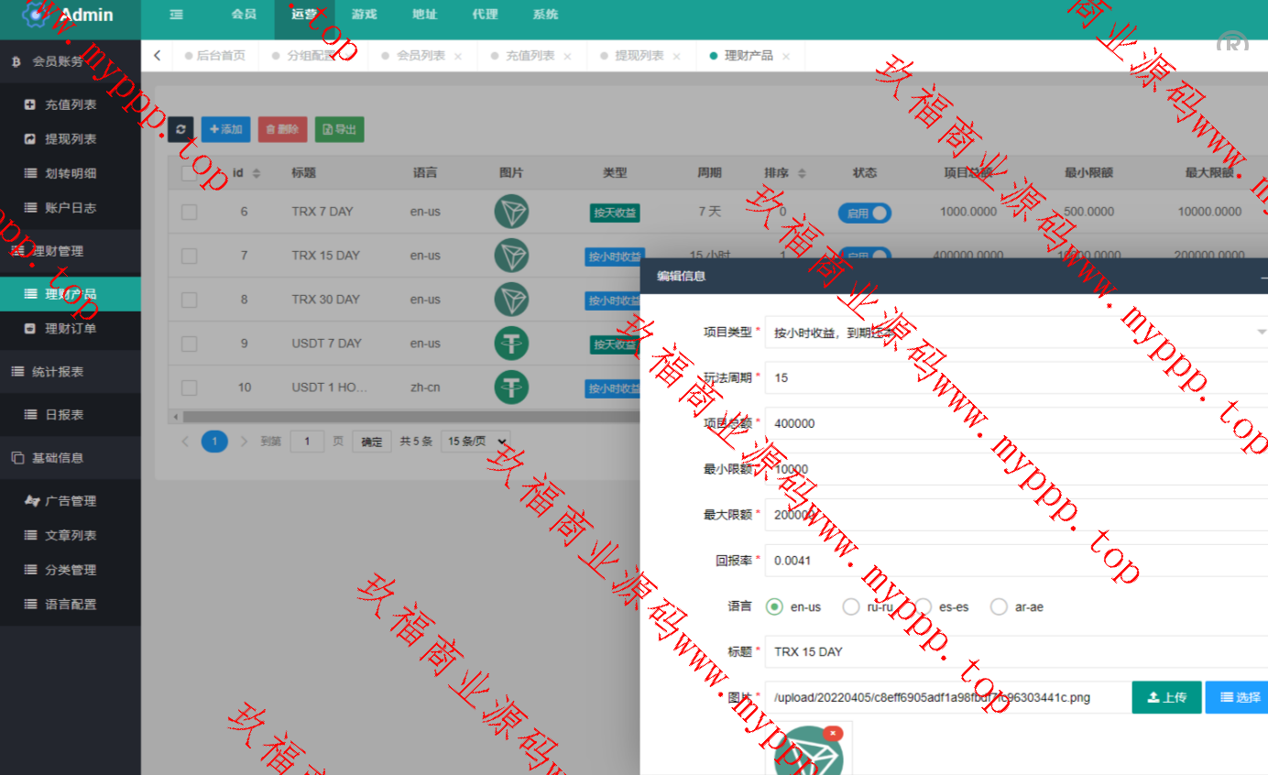Click the green 上传 upload button
Image resolution: width=1268 pixels, height=775 pixels.
[x=1166, y=697]
